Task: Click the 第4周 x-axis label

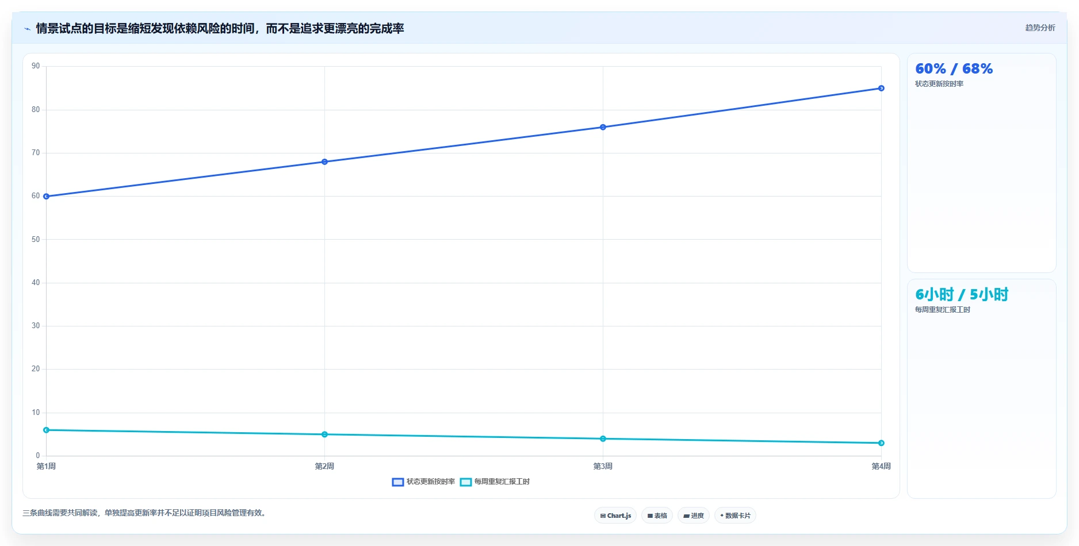Action: (x=881, y=466)
